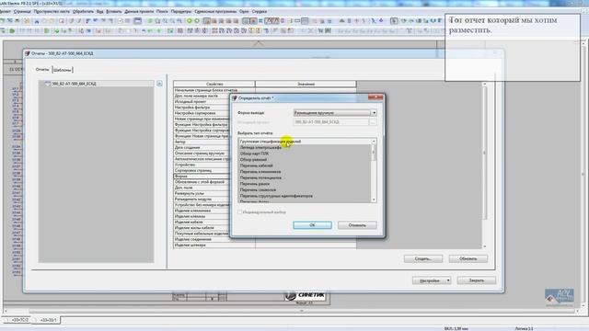Image resolution: width=589 pixels, height=331 pixels.
Task: Click the Логика 1:1 status bar entry
Action: [x=524, y=328]
